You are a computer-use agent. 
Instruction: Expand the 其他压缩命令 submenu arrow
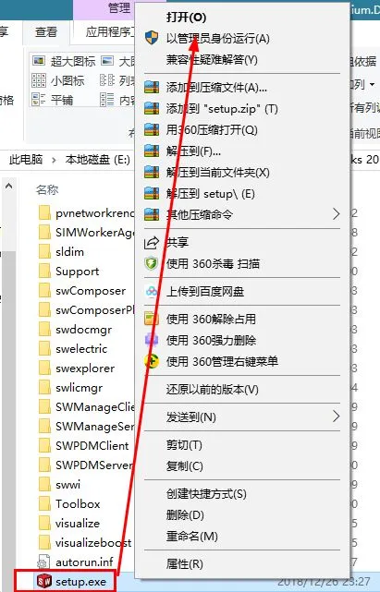point(336,214)
